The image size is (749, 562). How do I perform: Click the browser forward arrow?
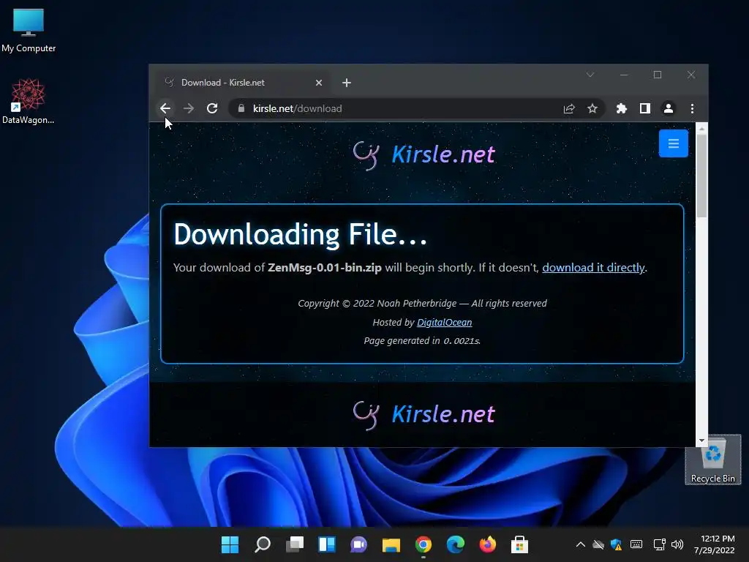(x=189, y=108)
